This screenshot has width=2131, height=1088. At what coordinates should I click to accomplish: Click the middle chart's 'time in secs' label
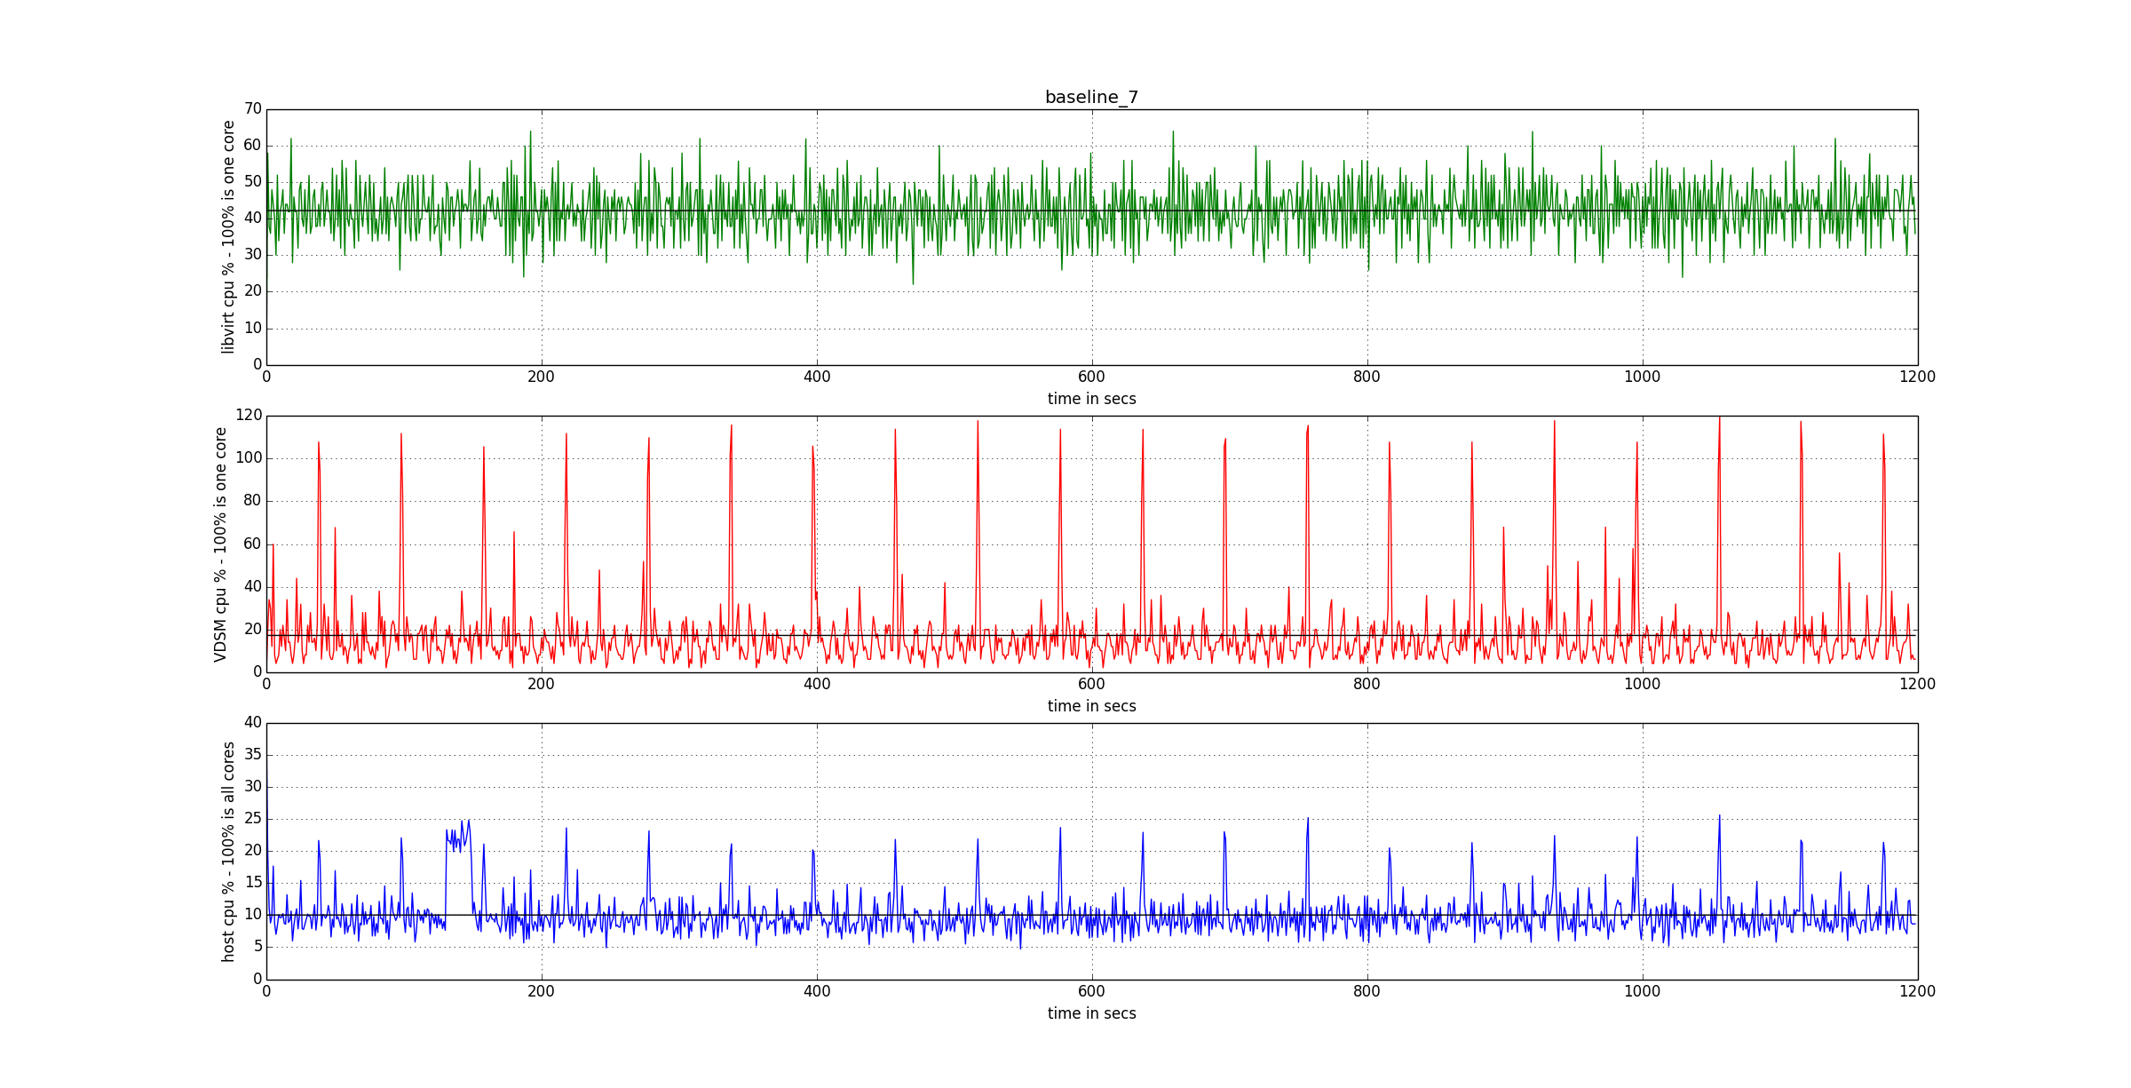(1091, 706)
